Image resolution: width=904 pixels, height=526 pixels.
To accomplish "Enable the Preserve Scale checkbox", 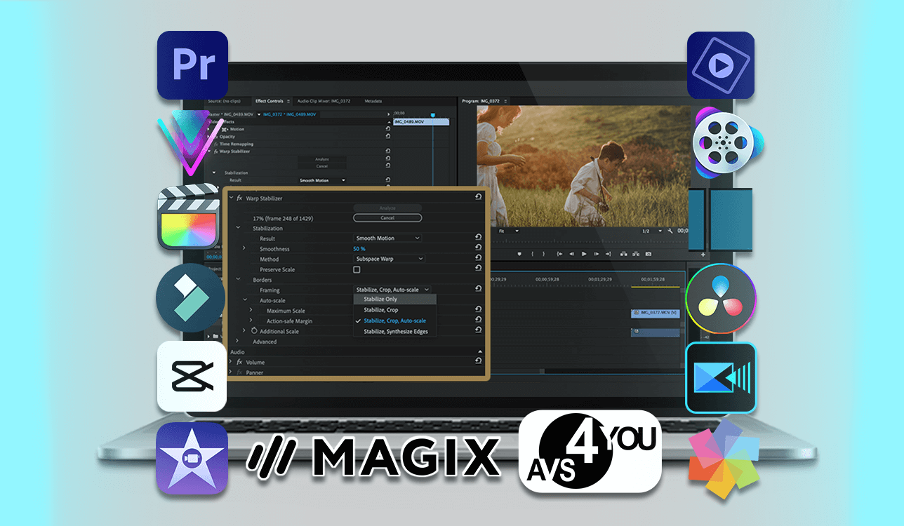I will click(x=357, y=269).
